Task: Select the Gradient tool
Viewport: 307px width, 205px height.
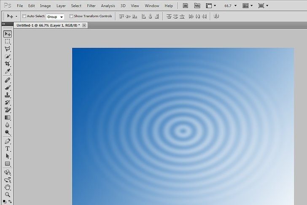Action: point(8,118)
